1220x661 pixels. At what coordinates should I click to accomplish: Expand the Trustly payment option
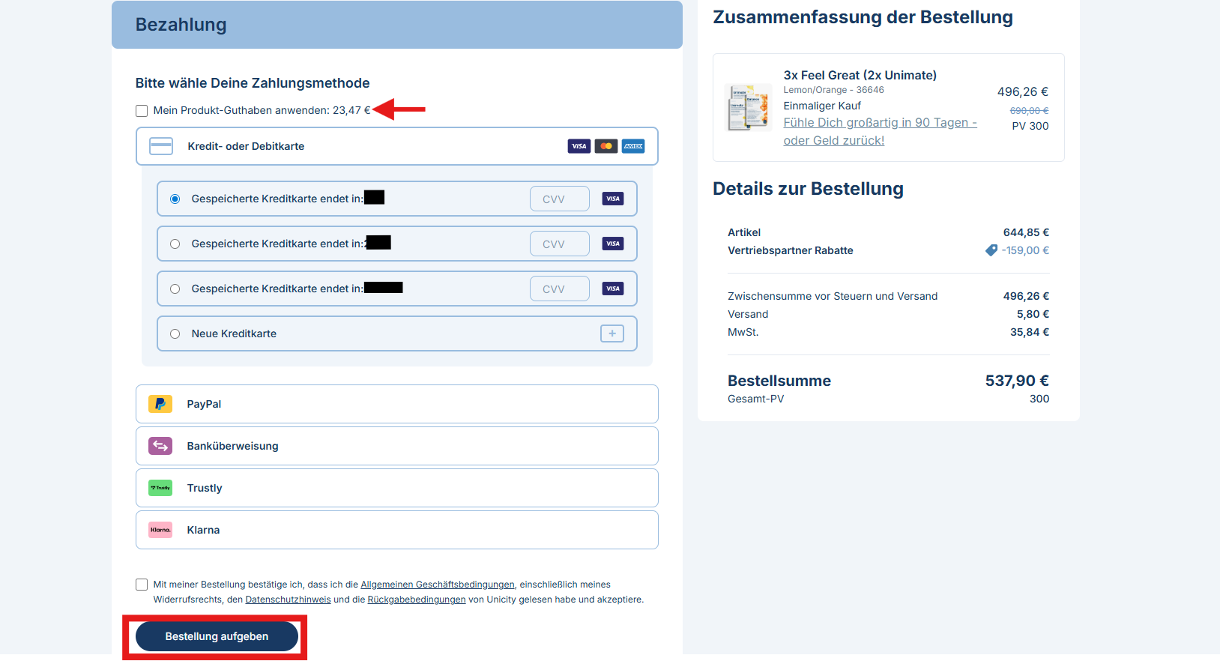396,488
